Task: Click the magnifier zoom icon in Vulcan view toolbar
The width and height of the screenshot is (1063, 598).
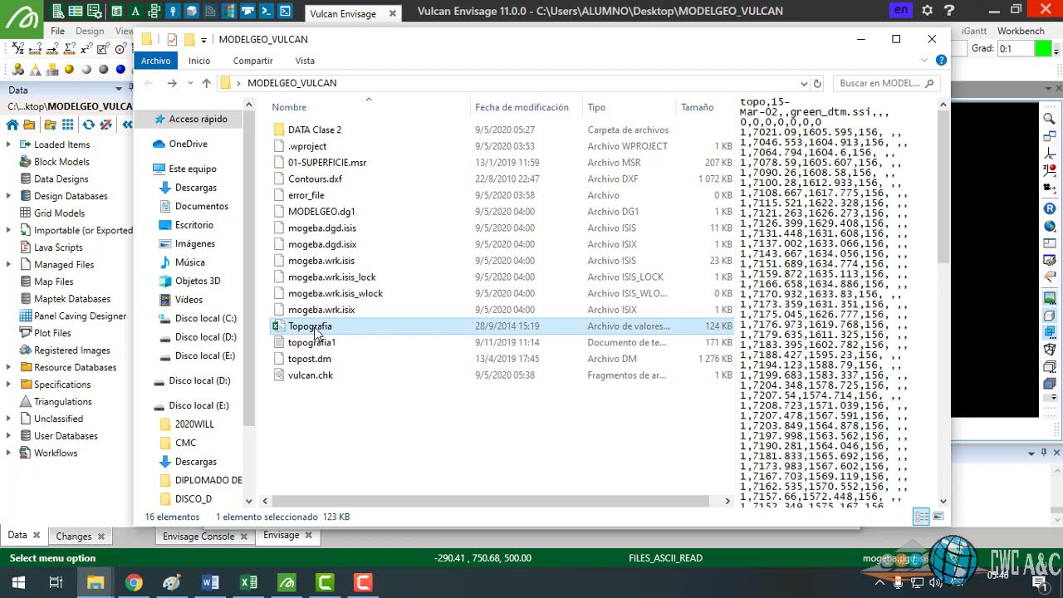Action: click(1049, 119)
